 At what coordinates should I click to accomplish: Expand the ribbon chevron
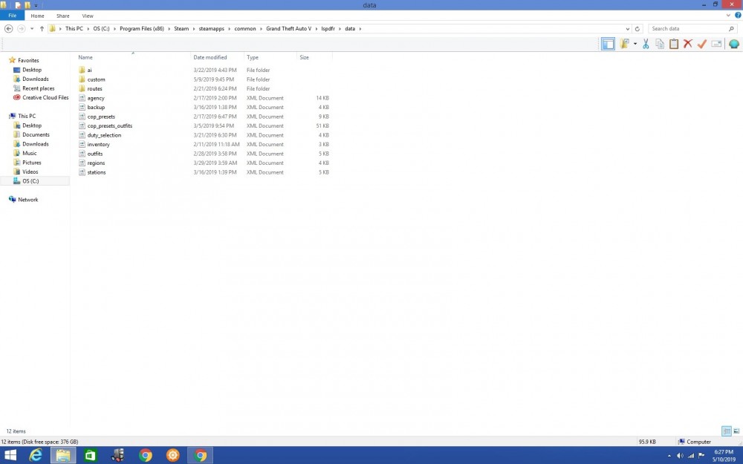click(x=728, y=15)
